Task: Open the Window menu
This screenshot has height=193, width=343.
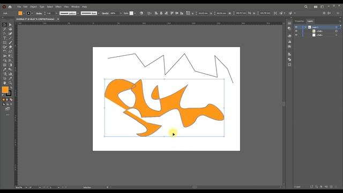Action: tap(75, 7)
